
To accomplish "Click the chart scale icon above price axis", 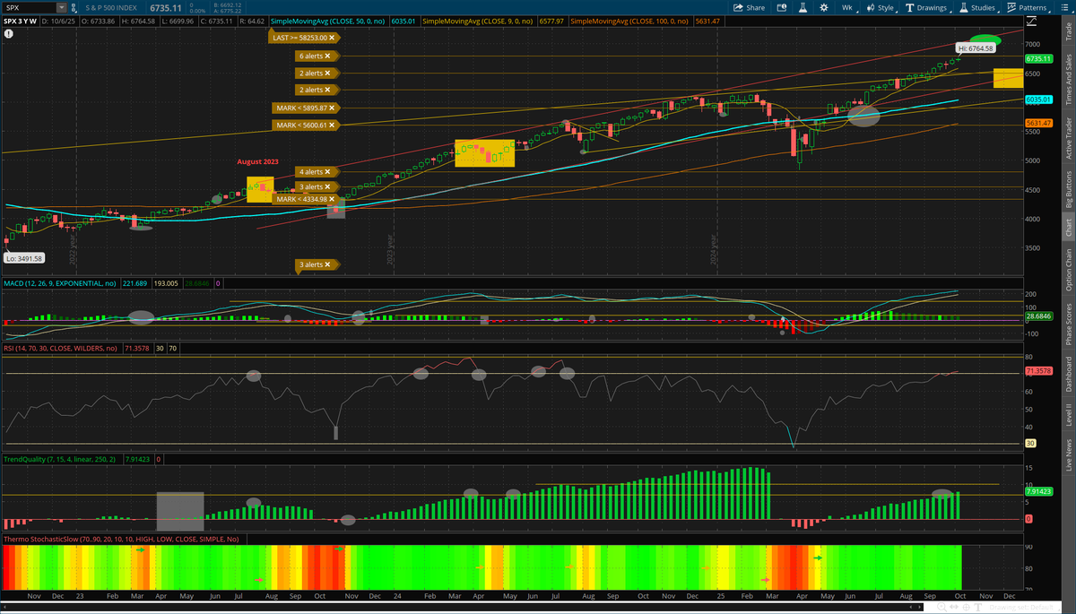I will tap(1031, 22).
